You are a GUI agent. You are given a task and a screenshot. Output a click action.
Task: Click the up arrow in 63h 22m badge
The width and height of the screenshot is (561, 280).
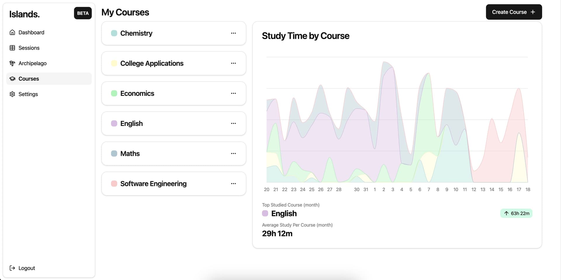[506, 213]
